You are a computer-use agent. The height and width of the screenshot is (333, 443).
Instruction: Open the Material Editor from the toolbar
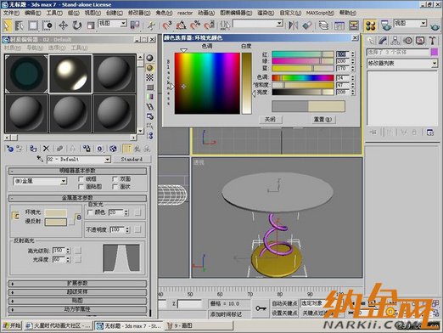pos(371,25)
